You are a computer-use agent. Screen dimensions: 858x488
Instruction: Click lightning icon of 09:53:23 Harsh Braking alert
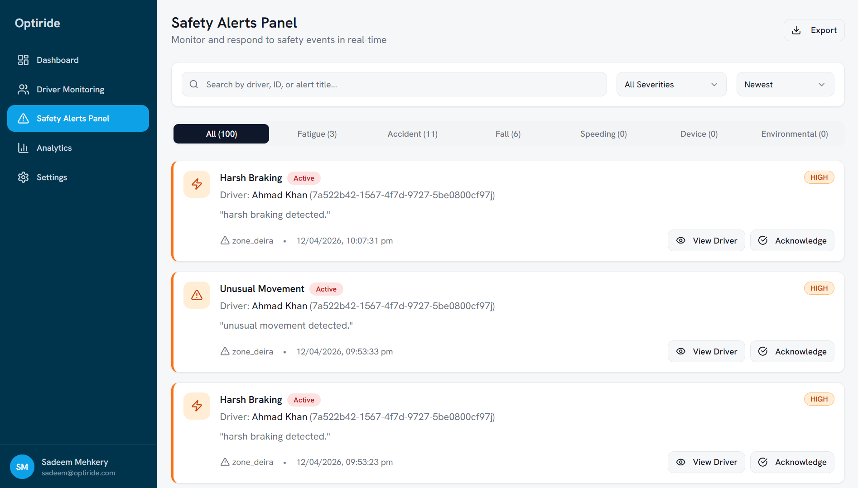pos(197,406)
